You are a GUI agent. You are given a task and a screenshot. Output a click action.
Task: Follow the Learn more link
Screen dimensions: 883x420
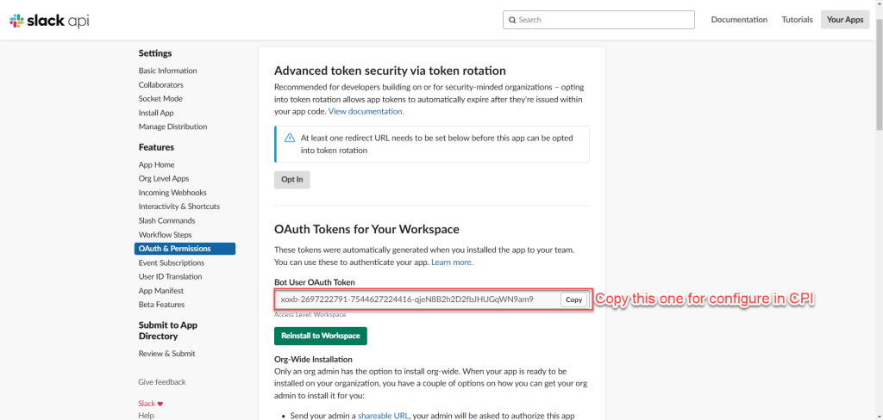click(x=451, y=262)
